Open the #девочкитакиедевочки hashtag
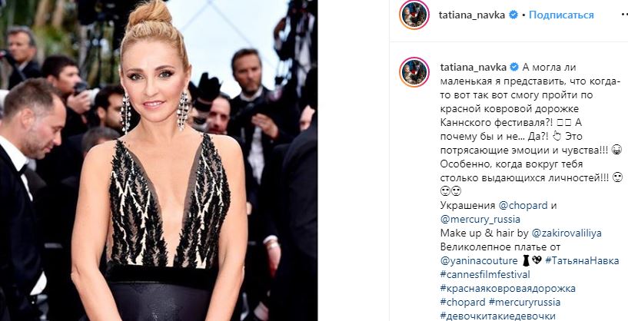The width and height of the screenshot is (628, 321). tap(498, 316)
